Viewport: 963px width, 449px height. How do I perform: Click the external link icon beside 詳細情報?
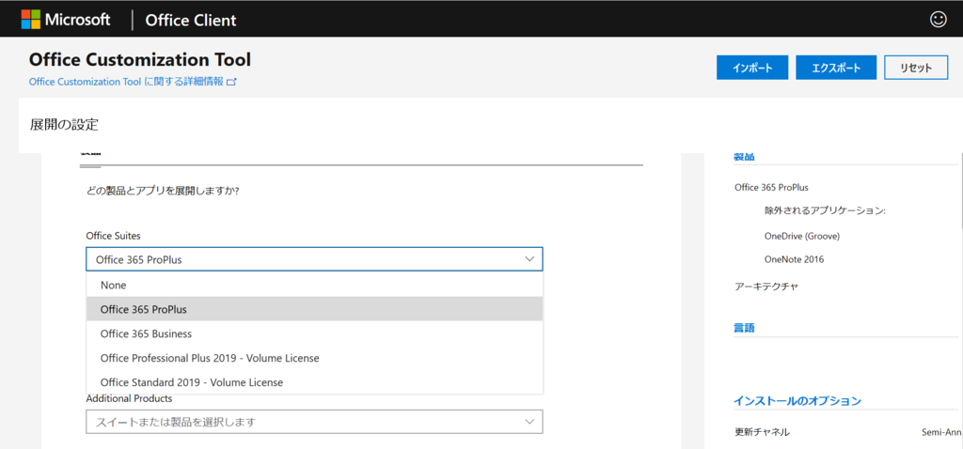coord(231,82)
